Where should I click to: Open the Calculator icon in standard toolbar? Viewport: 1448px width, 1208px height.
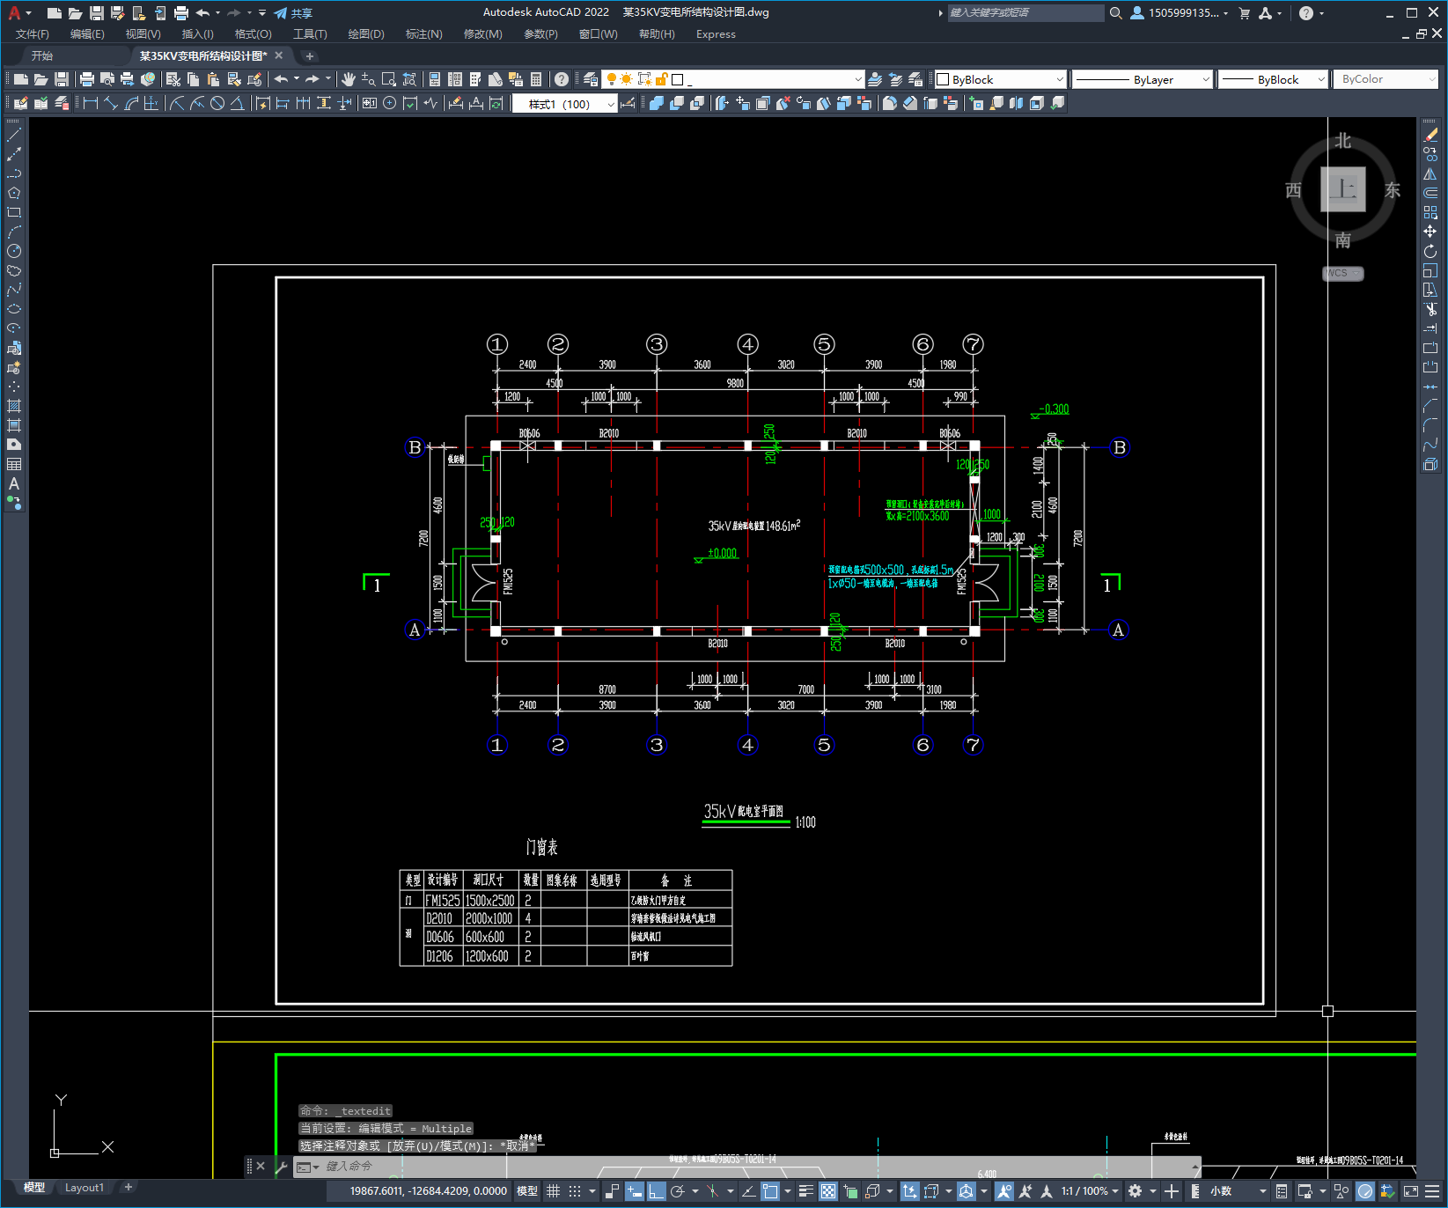[536, 79]
